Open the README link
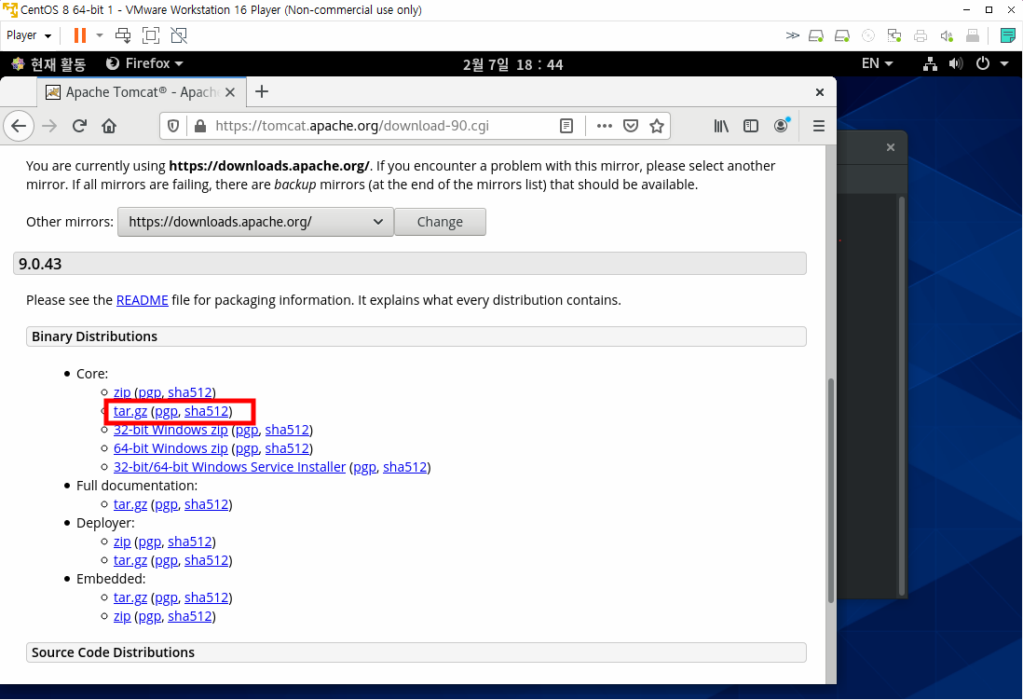The height and width of the screenshot is (700, 1023). (143, 300)
